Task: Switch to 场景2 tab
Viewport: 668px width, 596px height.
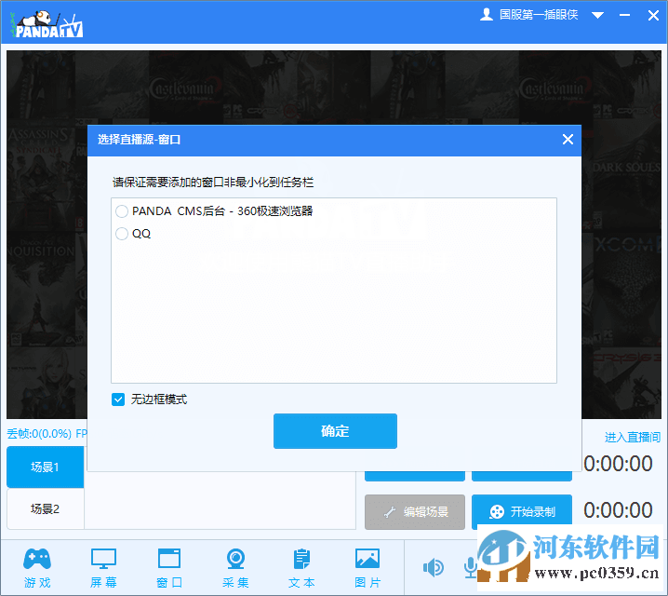Action: point(46,508)
